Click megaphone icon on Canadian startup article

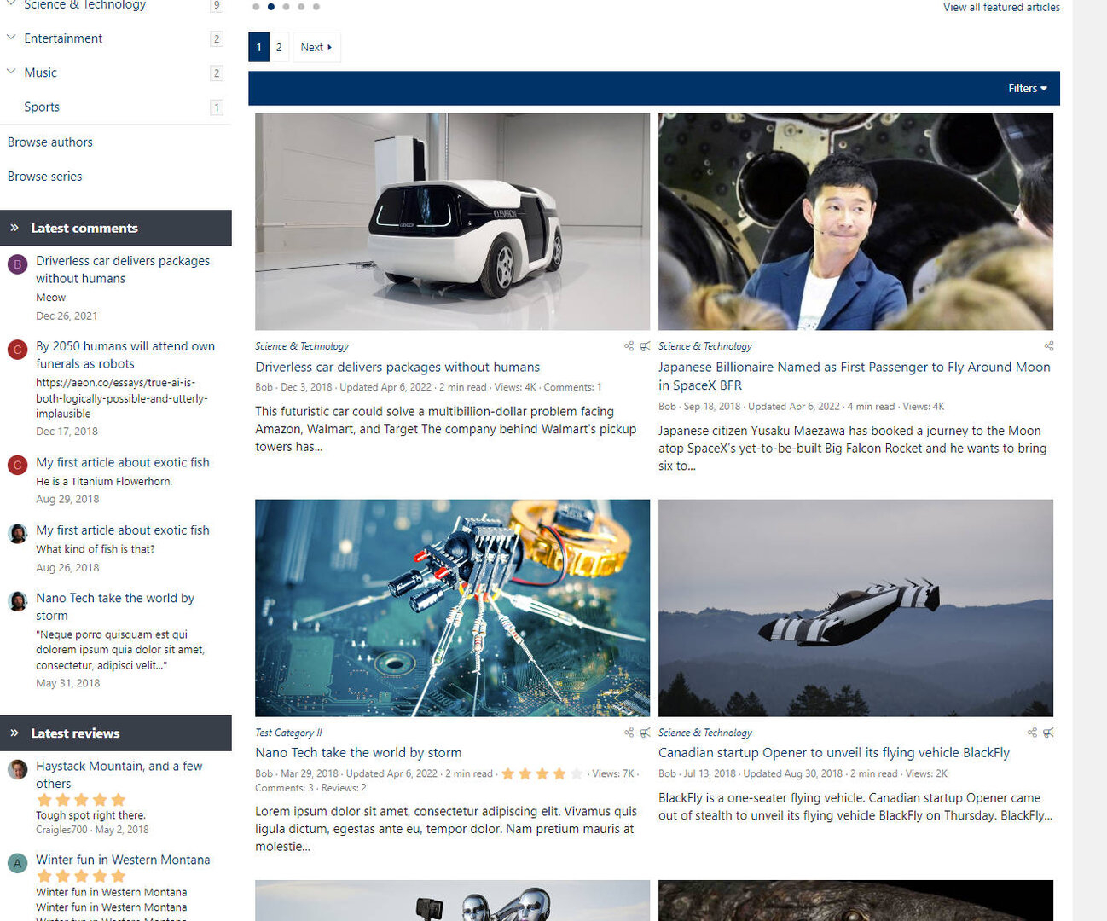[1048, 733]
